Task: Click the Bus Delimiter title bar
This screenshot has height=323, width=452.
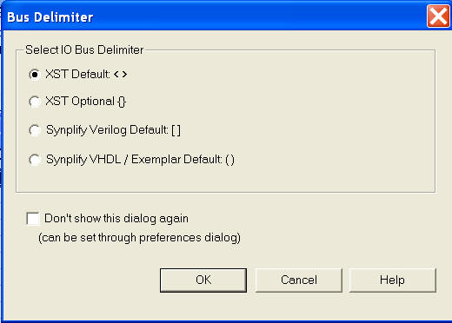Action: 215,16
